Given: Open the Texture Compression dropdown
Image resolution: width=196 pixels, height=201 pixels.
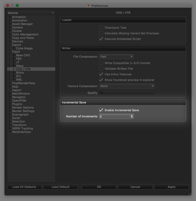Looking at the screenshot, I should click(127, 86).
